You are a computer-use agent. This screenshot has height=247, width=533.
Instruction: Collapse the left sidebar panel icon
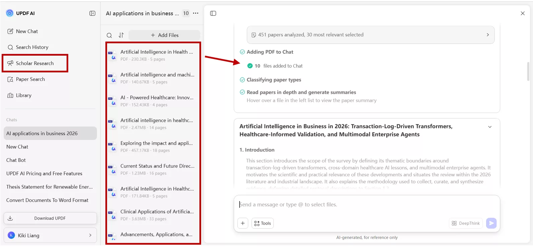pos(92,13)
